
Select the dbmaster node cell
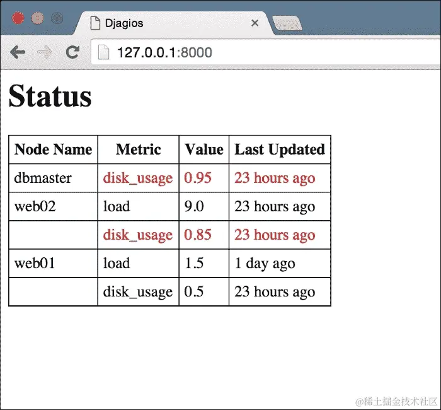(53, 178)
